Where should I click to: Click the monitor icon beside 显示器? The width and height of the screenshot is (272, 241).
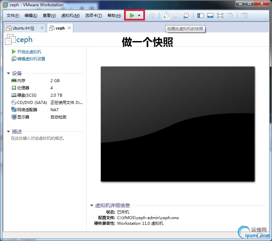click(x=14, y=117)
